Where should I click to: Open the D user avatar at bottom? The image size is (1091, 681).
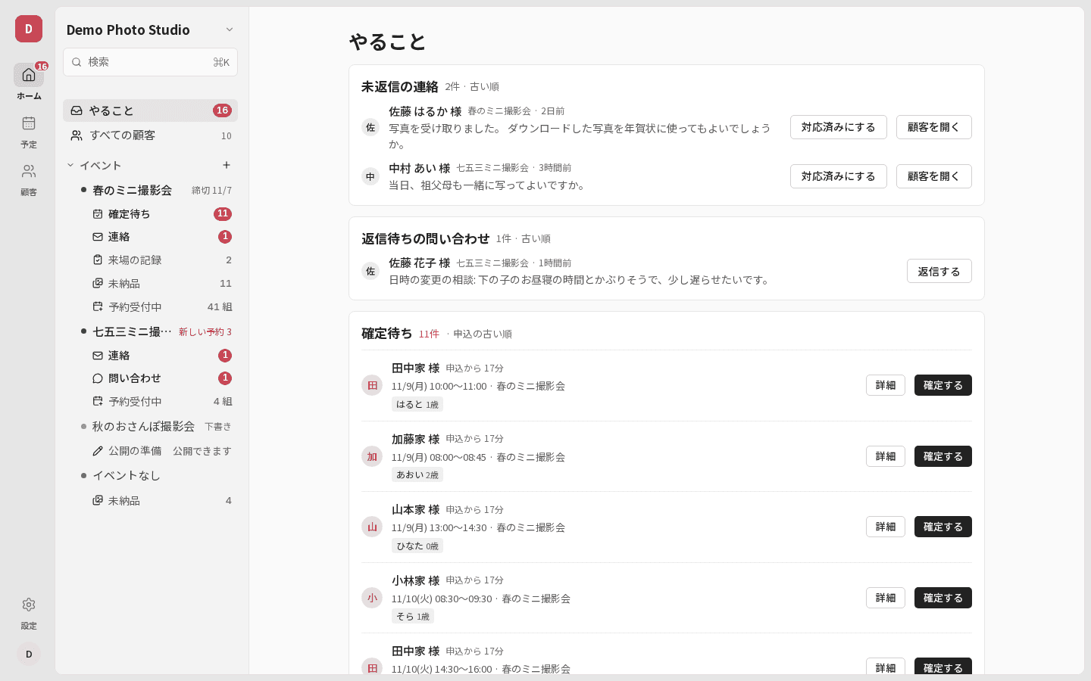pos(29,654)
